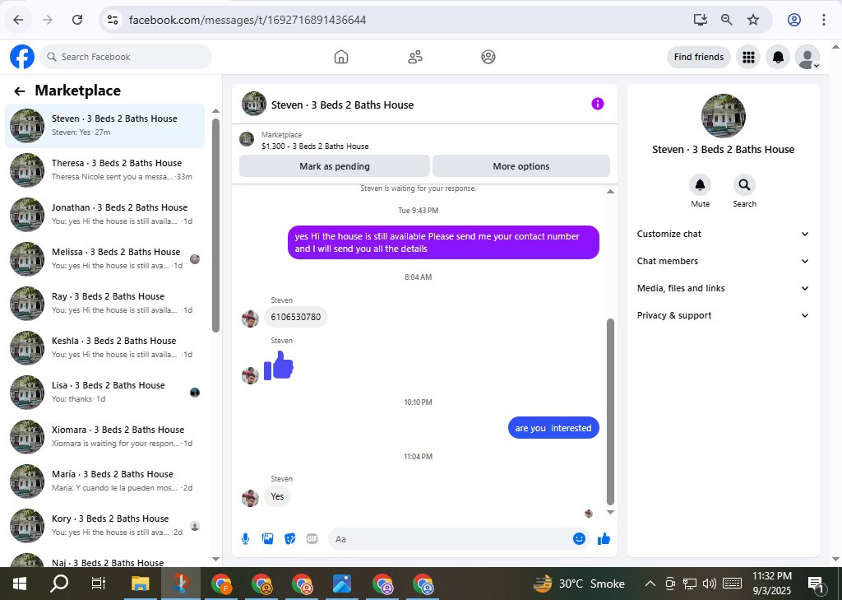Mute this chat with the bell icon

(x=700, y=185)
